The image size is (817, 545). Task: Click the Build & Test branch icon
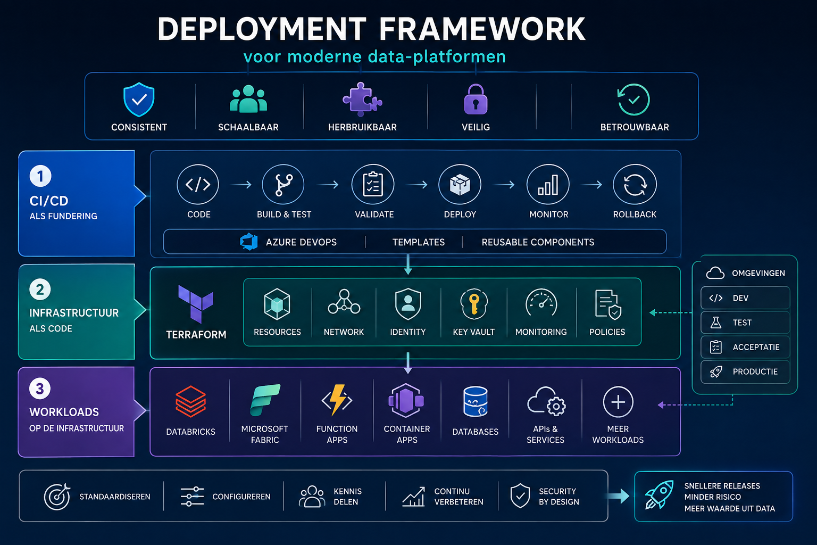coord(283,184)
